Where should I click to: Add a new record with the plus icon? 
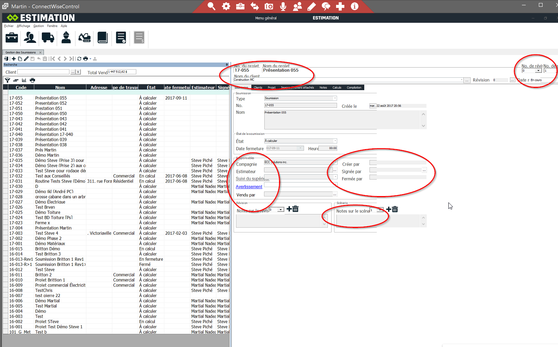click(14, 59)
